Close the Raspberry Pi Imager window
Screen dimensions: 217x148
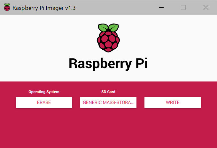pyautogui.click(x=206, y=7)
